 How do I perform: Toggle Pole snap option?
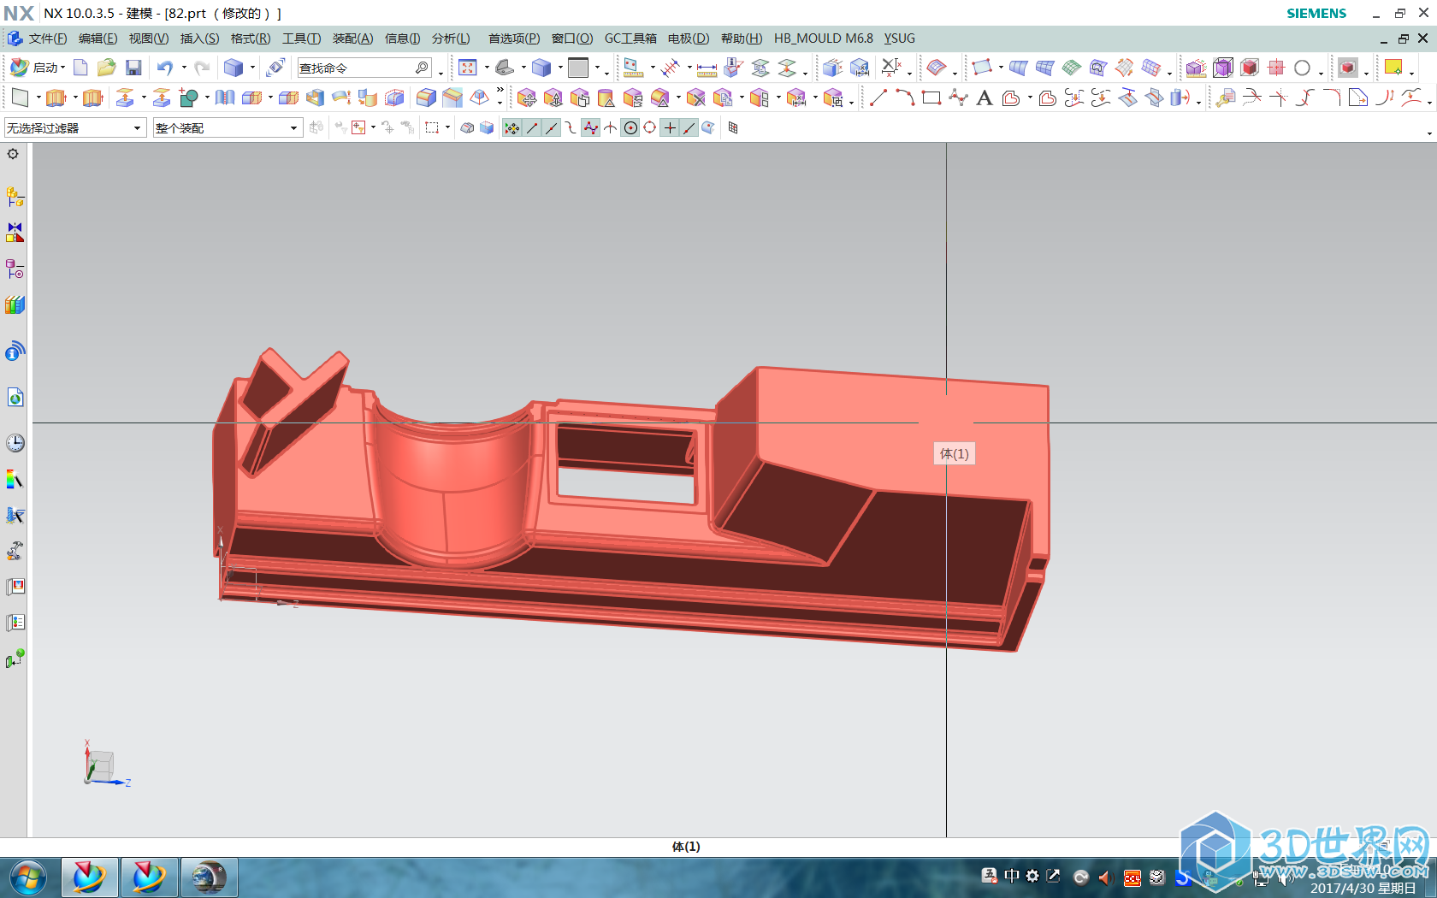pos(590,128)
